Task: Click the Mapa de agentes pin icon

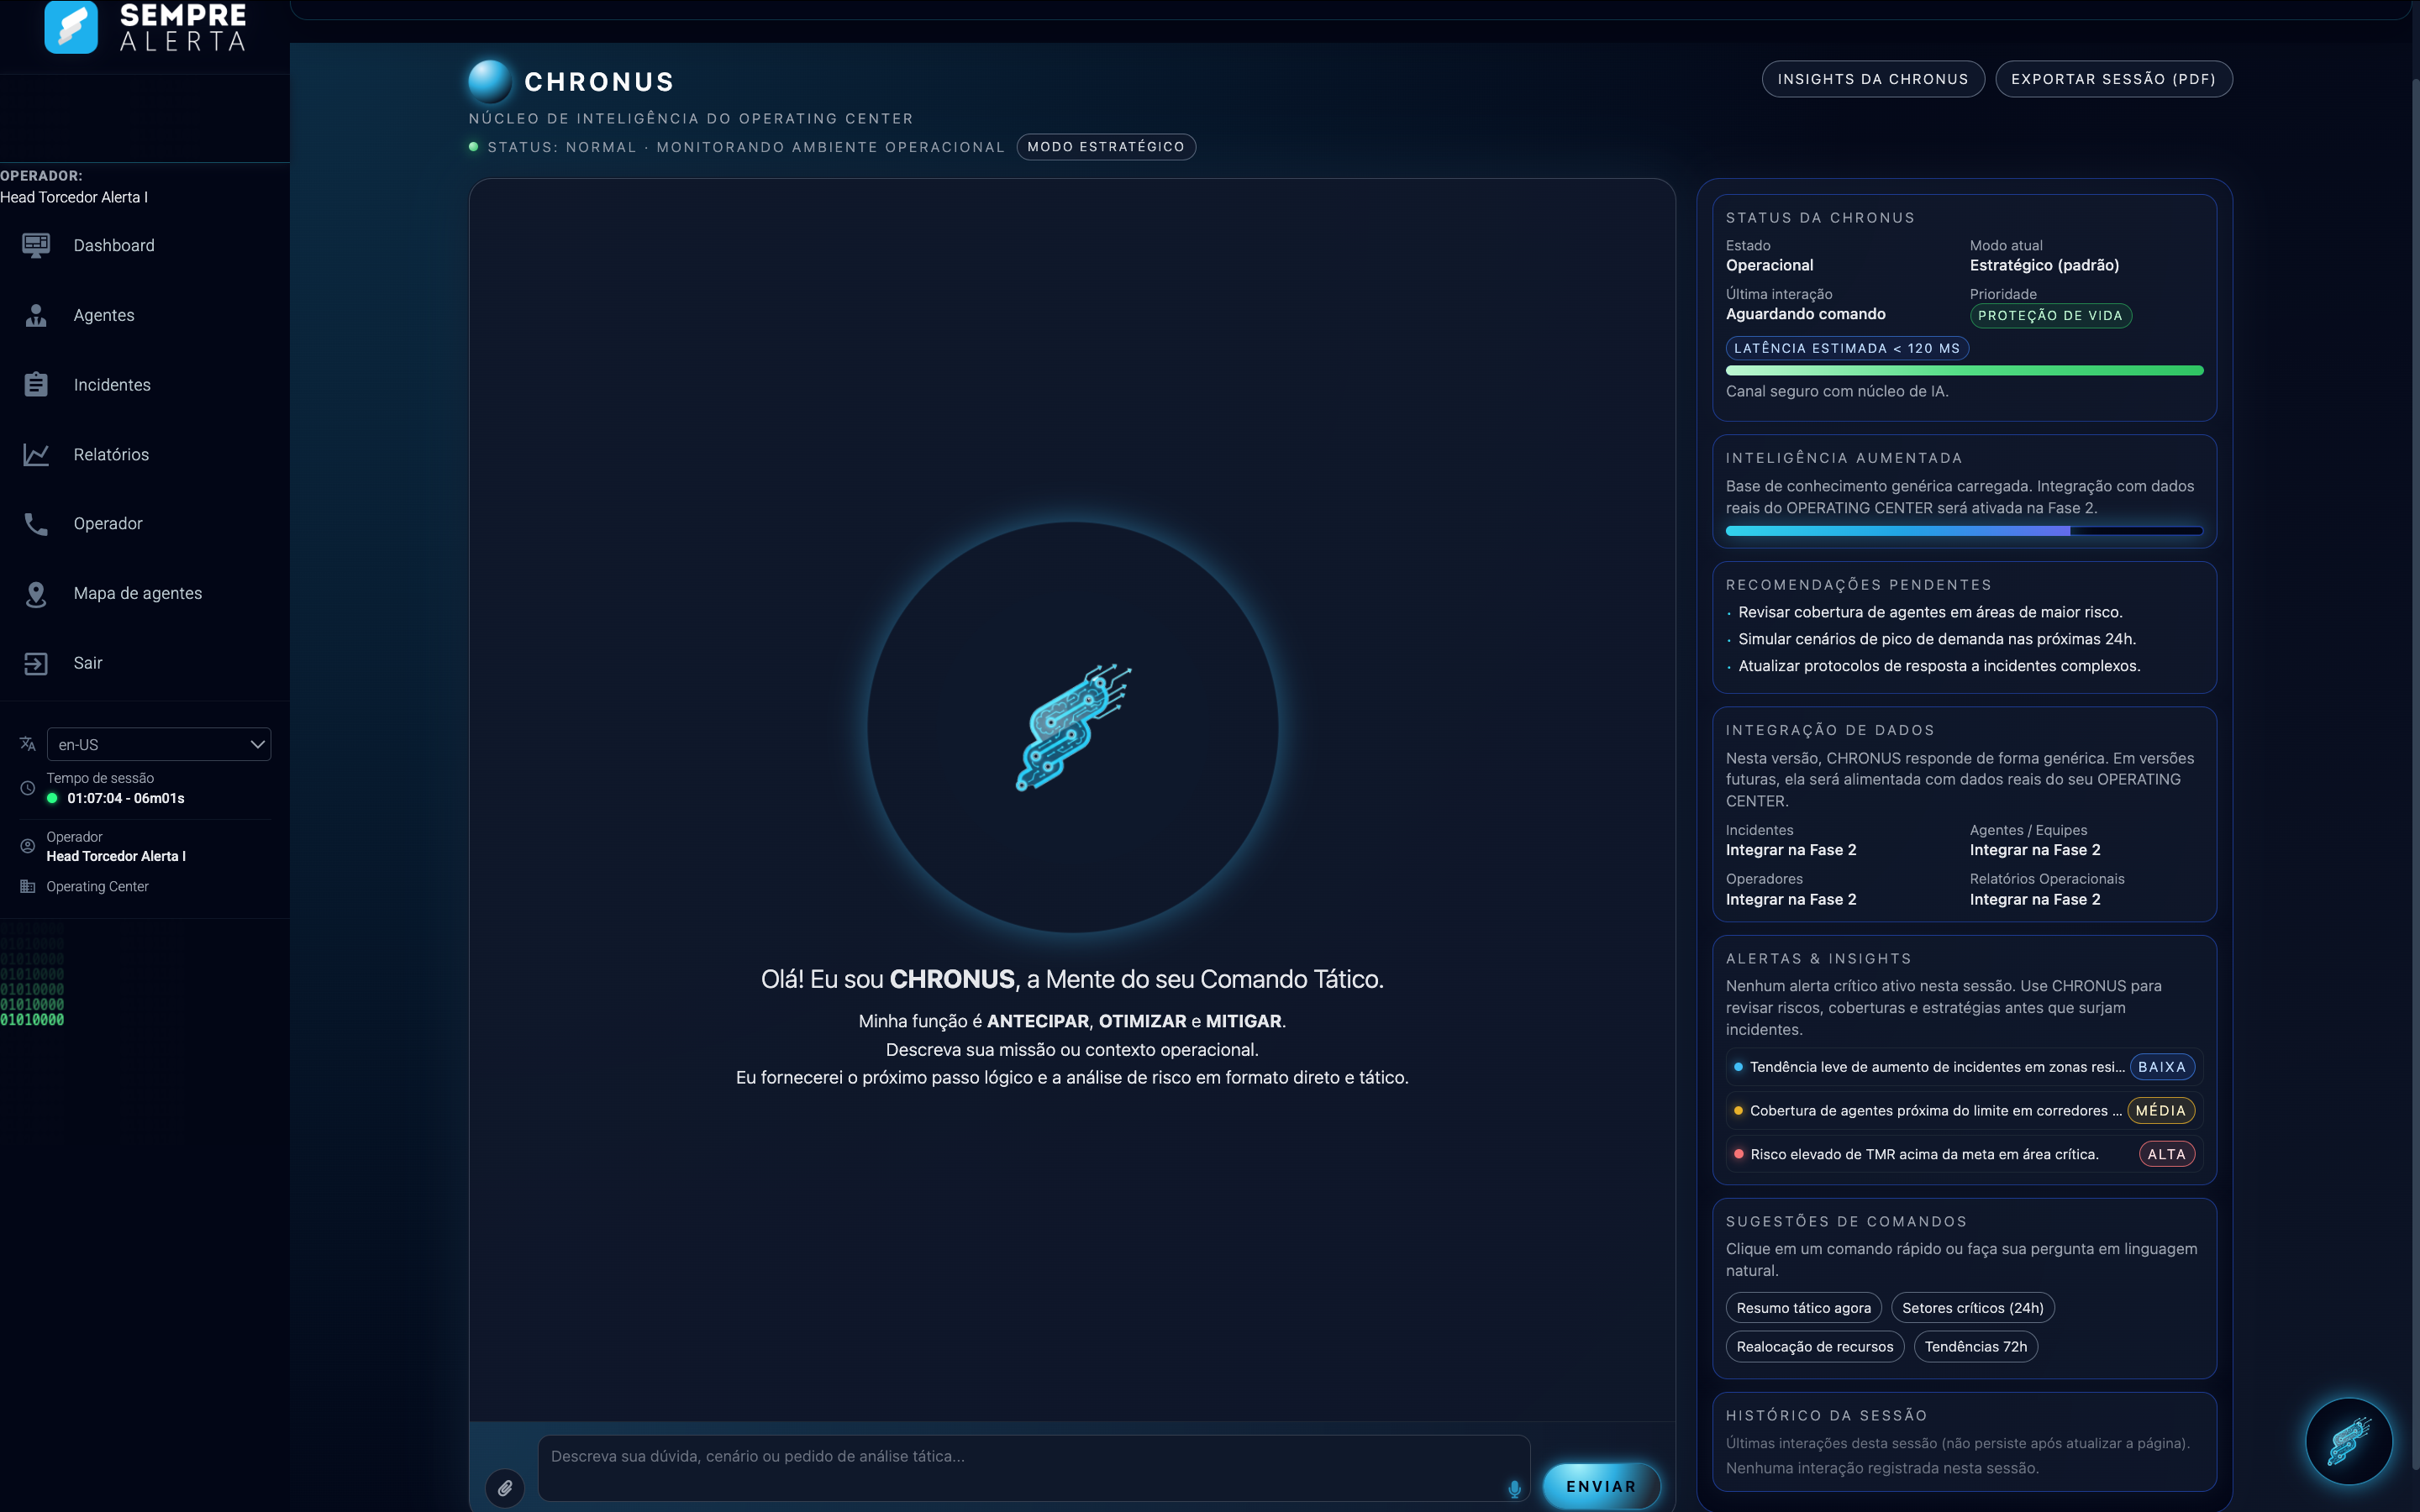Action: [36, 594]
